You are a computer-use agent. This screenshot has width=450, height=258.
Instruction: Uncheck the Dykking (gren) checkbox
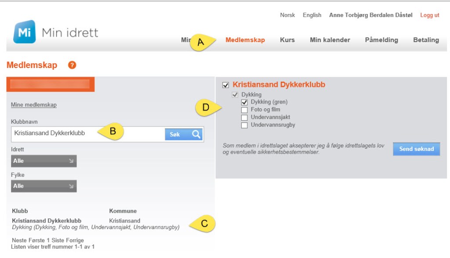[x=245, y=102]
